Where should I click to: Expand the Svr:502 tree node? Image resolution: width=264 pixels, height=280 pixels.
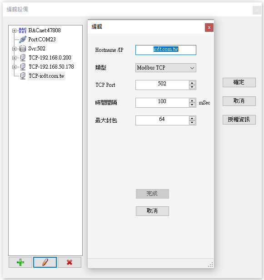pos(14,49)
